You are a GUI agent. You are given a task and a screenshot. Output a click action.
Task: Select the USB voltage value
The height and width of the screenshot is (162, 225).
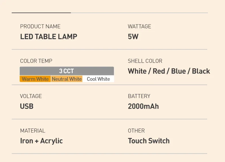click(27, 106)
